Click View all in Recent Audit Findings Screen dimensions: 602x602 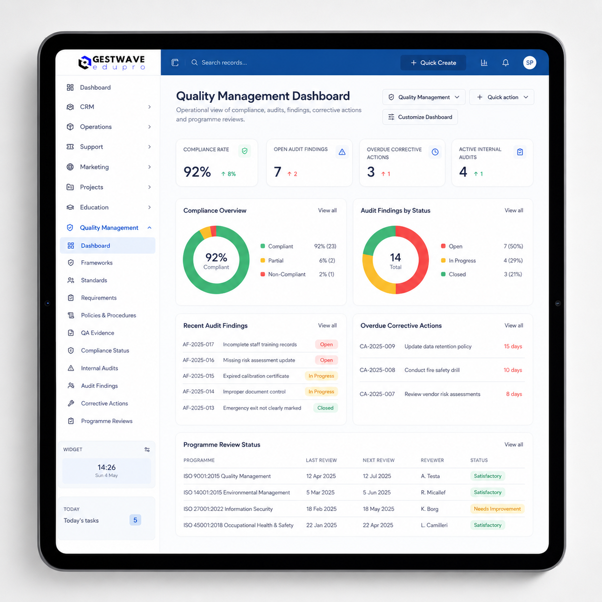pyautogui.click(x=327, y=325)
